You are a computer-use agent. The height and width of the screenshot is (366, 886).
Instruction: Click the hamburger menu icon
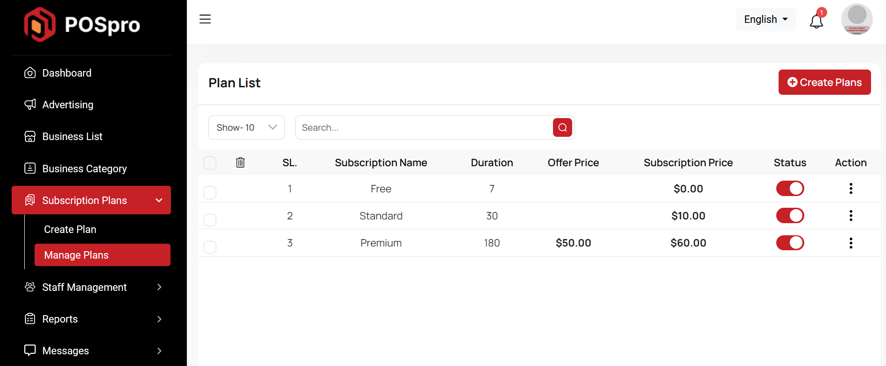205,19
